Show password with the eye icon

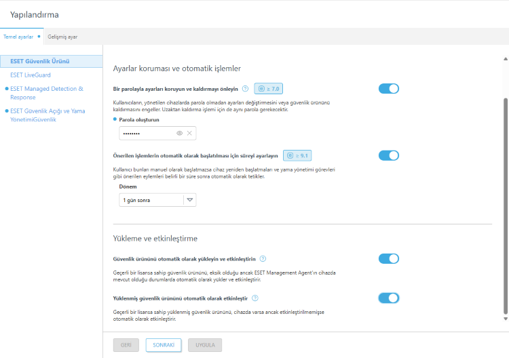180,134
